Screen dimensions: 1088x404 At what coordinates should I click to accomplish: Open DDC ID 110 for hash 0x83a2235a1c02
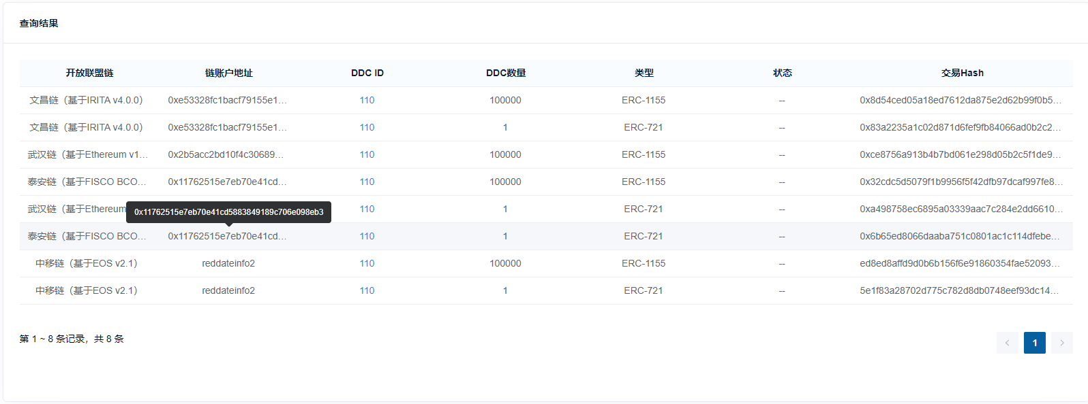(x=367, y=127)
